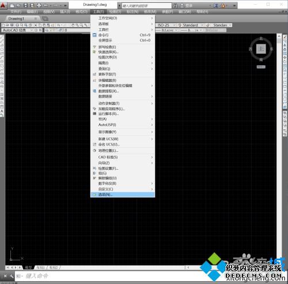Expand the 工作空间(O) submenu arrow
Screen dimensions: 288x284
pyautogui.click(x=151, y=18)
